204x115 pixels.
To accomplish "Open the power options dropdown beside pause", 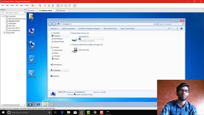I will click(x=35, y=5).
